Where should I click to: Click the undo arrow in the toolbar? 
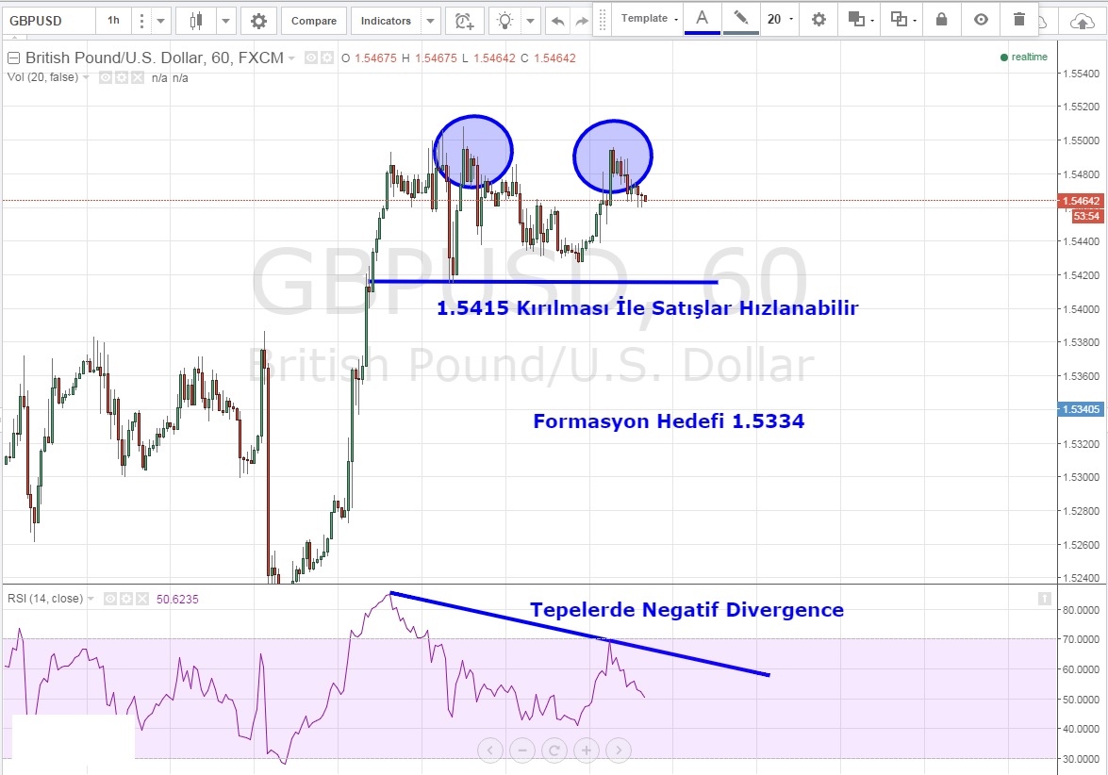click(x=558, y=21)
